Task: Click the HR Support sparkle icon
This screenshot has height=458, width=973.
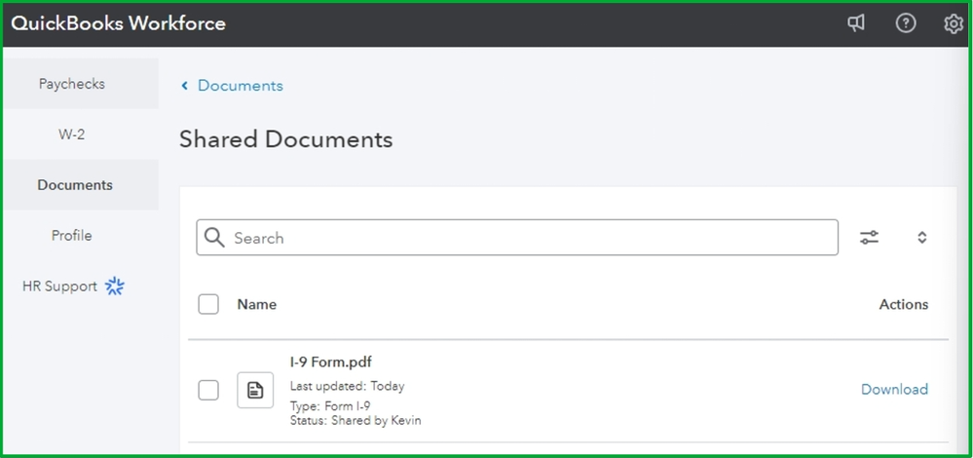Action: tap(115, 286)
